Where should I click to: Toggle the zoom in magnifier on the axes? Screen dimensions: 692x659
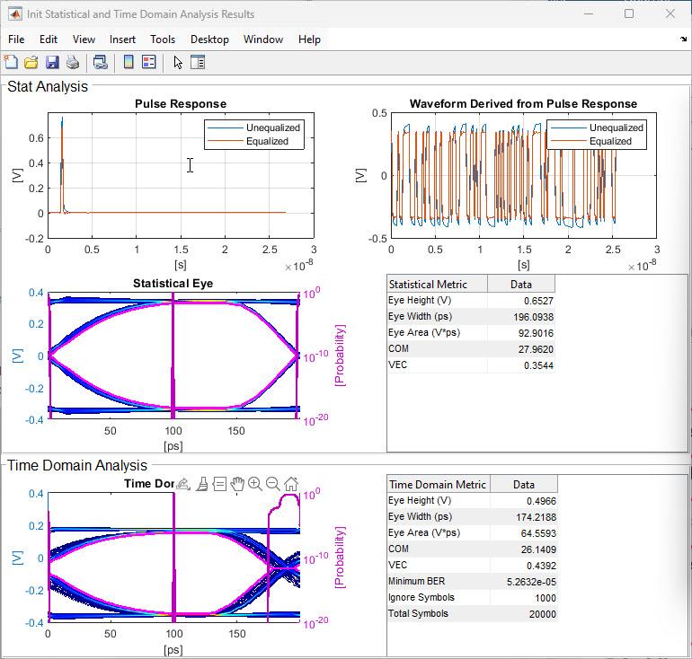(x=255, y=484)
